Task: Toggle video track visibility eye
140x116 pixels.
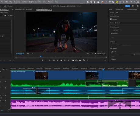Action: (0, 72)
